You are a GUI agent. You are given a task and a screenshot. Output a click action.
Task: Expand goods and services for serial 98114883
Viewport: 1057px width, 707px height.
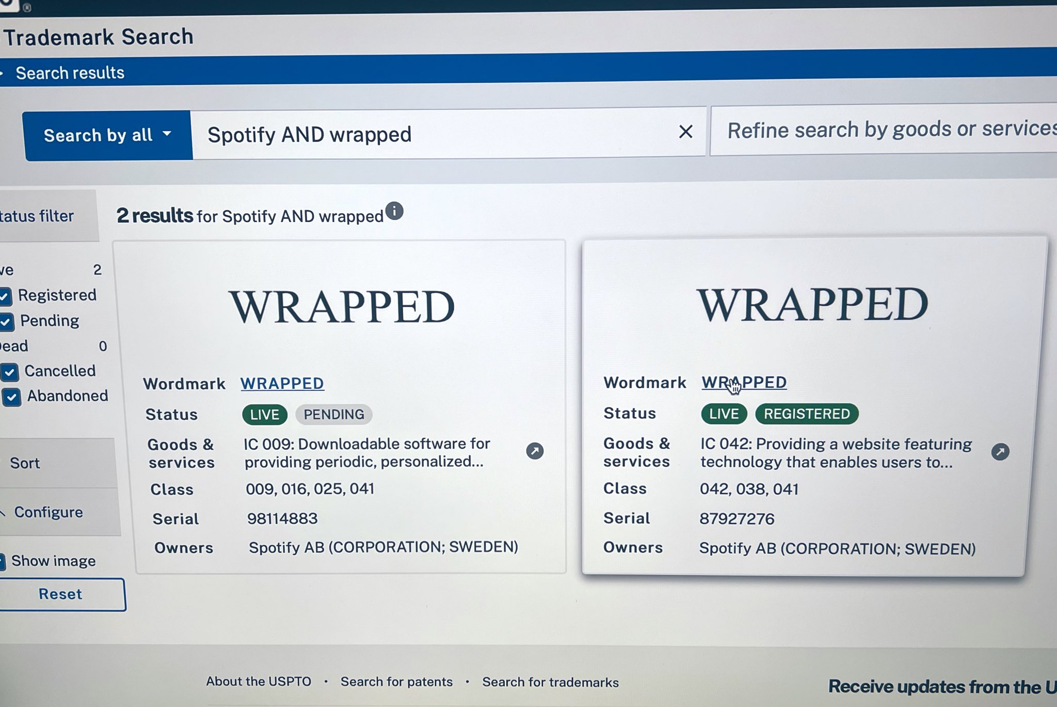[x=535, y=451]
